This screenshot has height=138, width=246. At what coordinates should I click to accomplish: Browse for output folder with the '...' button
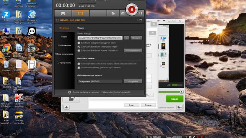126,38
